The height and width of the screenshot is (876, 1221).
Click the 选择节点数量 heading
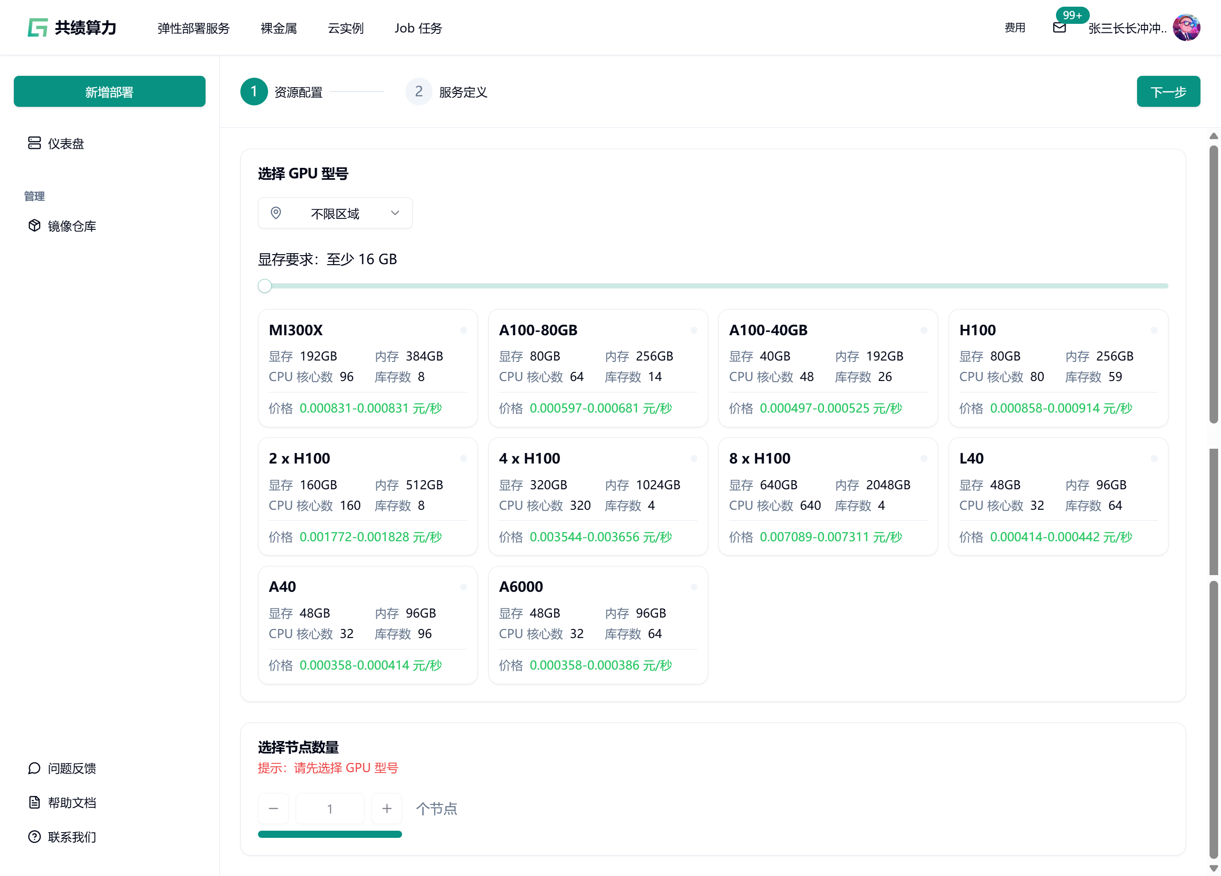[298, 747]
